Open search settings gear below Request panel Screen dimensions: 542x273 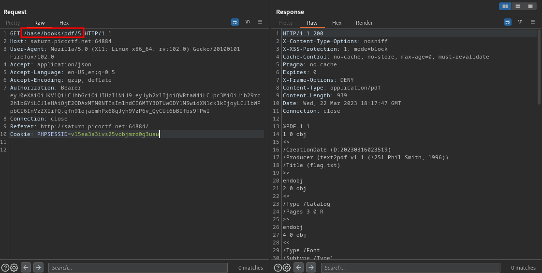(x=14, y=268)
